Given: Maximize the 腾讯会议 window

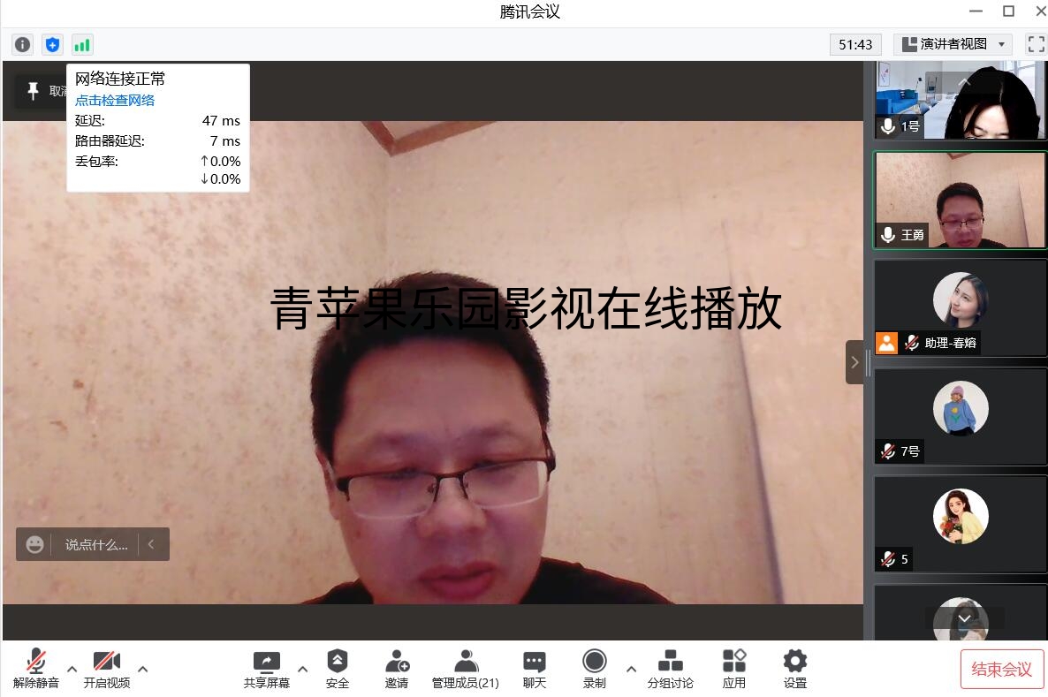Looking at the screenshot, I should click(x=1008, y=11).
